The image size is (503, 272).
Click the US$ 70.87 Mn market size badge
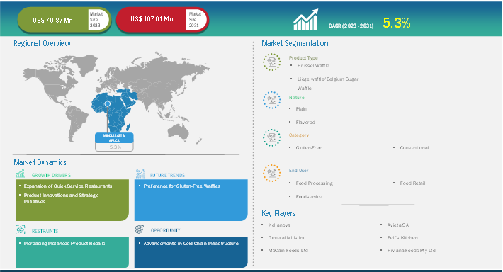click(x=64, y=20)
